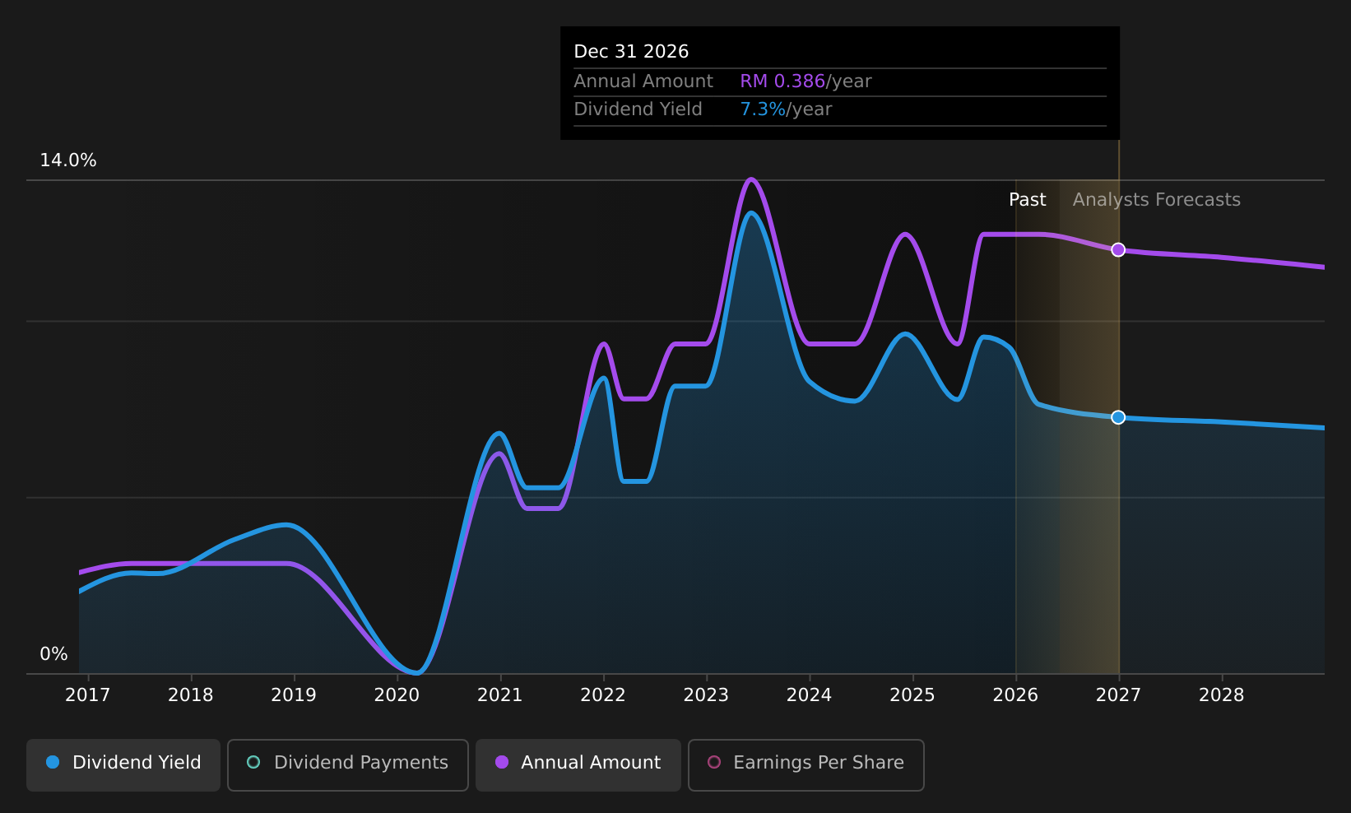Image resolution: width=1351 pixels, height=813 pixels.
Task: Click the purple Annual Amount legend dot
Action: pos(501,762)
